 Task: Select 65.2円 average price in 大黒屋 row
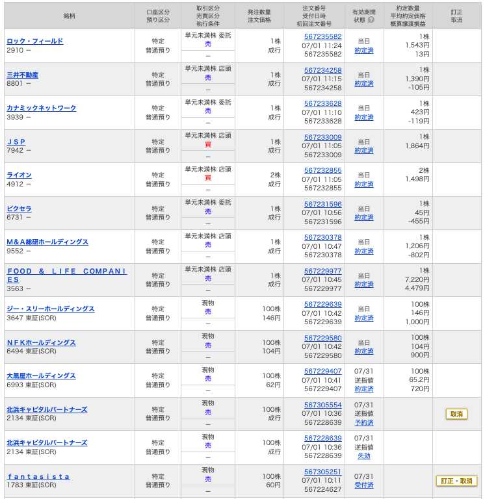click(x=419, y=379)
